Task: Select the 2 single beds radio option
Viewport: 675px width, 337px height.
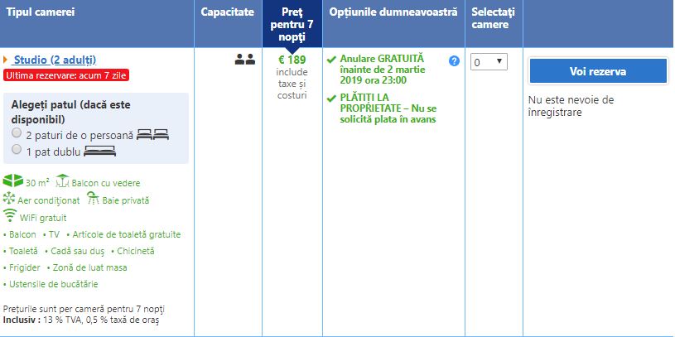Action: coord(17,132)
